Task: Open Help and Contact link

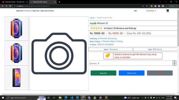Action: [47, 11]
